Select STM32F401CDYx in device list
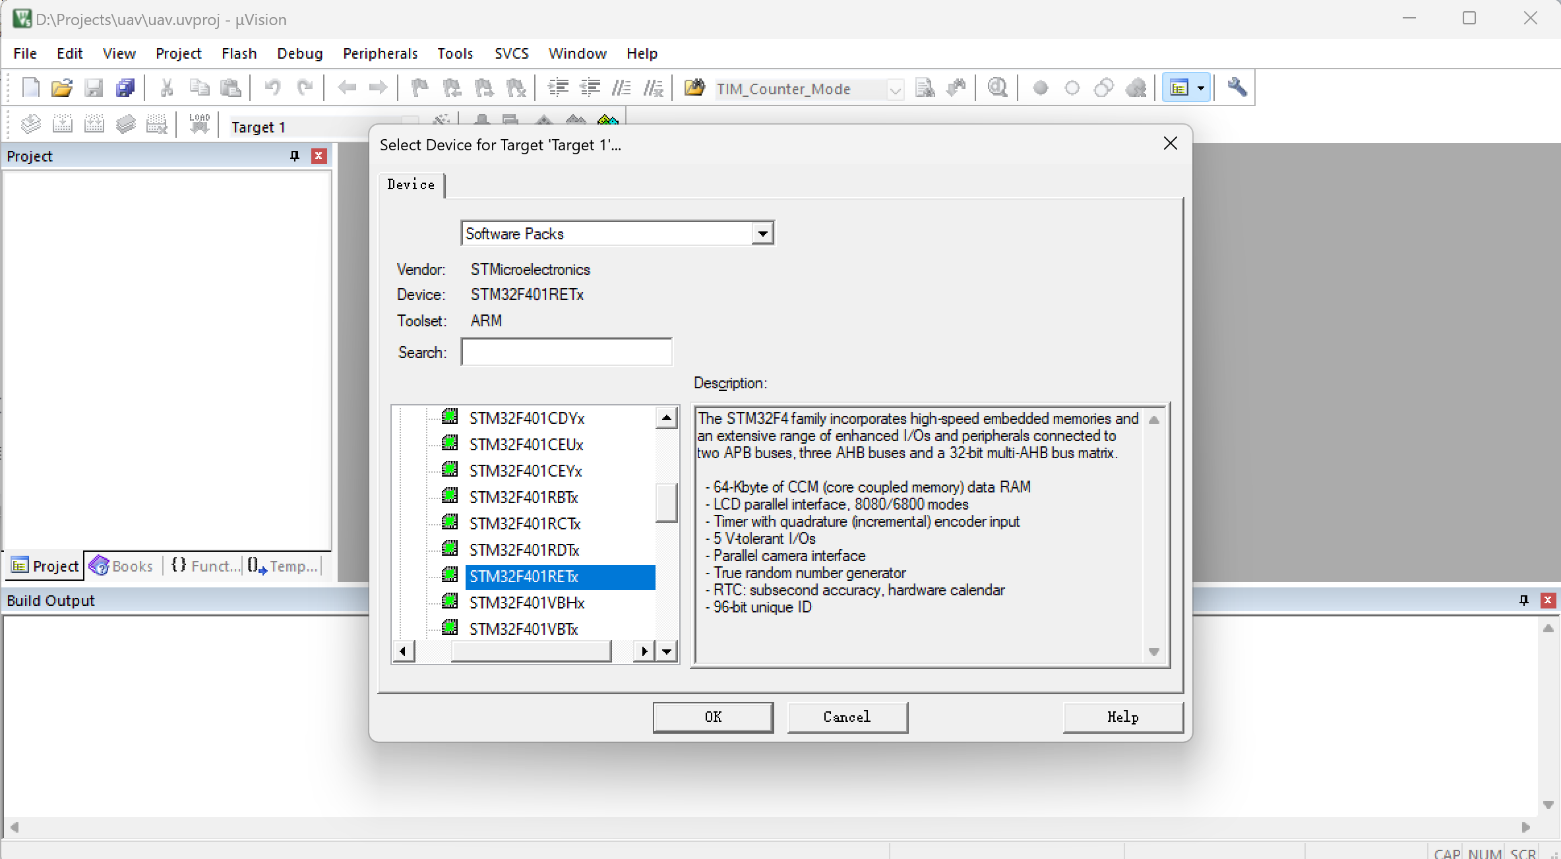This screenshot has width=1561, height=859. [527, 418]
